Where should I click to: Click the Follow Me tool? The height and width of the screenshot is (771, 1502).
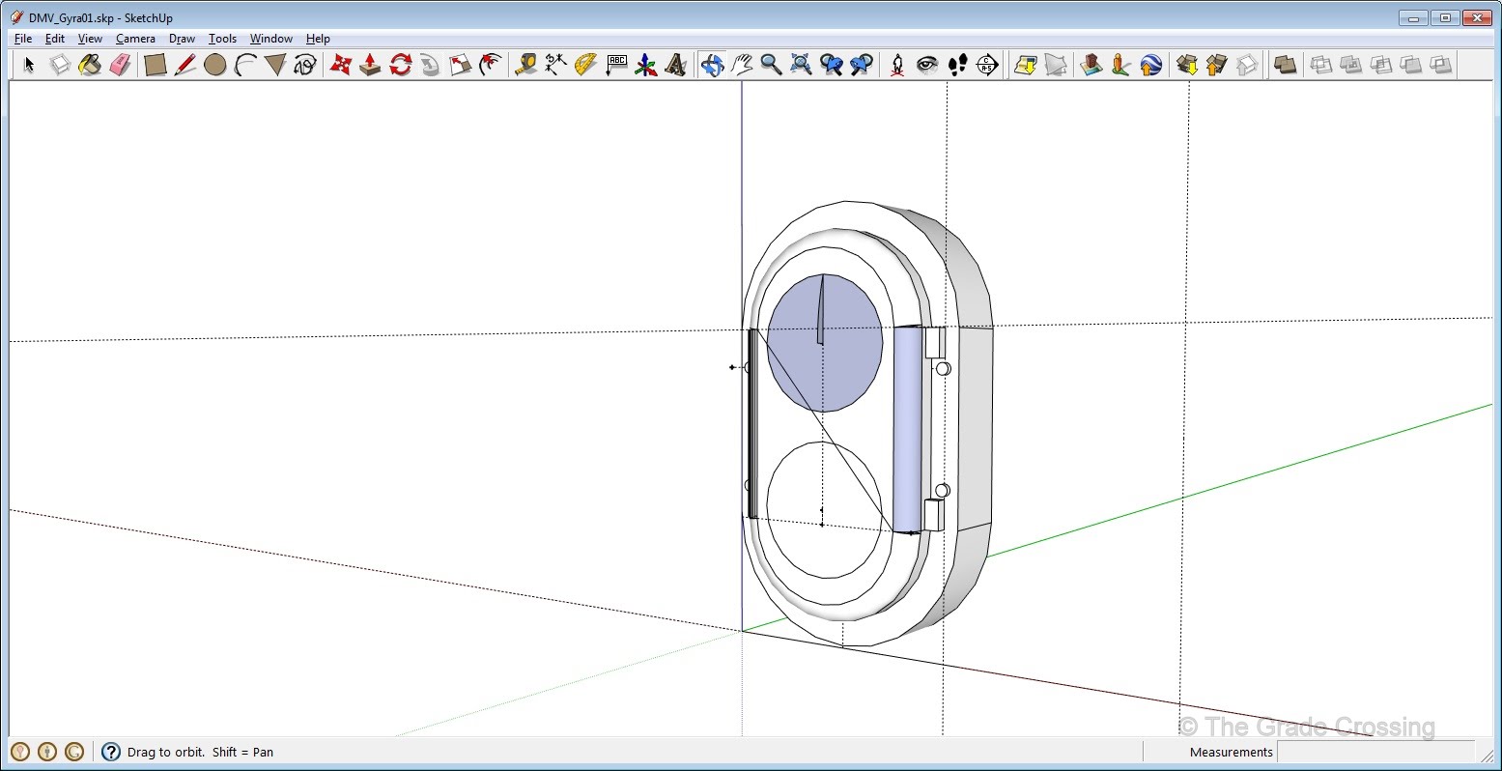pyautogui.click(x=431, y=65)
